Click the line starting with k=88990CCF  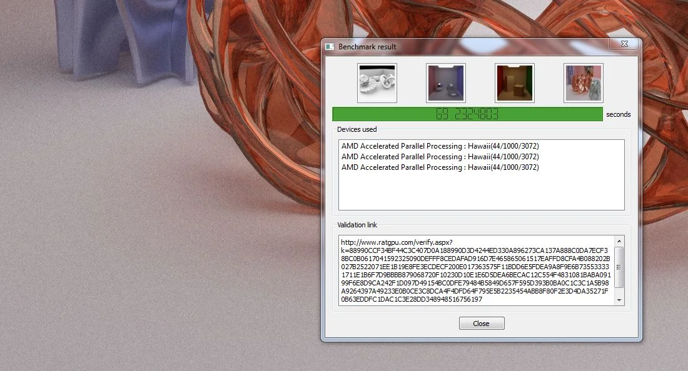474,250
